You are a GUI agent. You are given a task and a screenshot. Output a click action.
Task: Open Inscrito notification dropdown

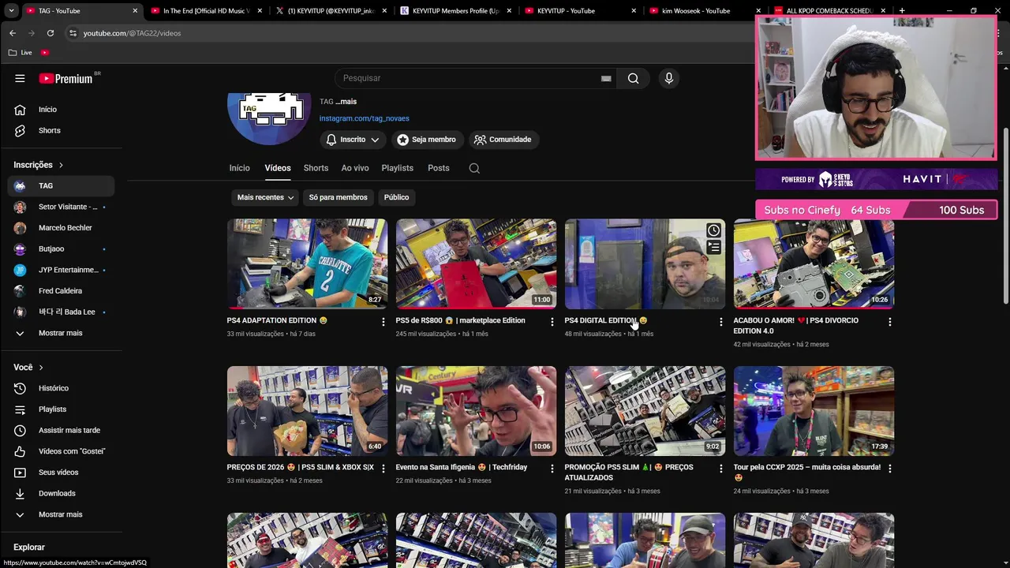tap(353, 140)
